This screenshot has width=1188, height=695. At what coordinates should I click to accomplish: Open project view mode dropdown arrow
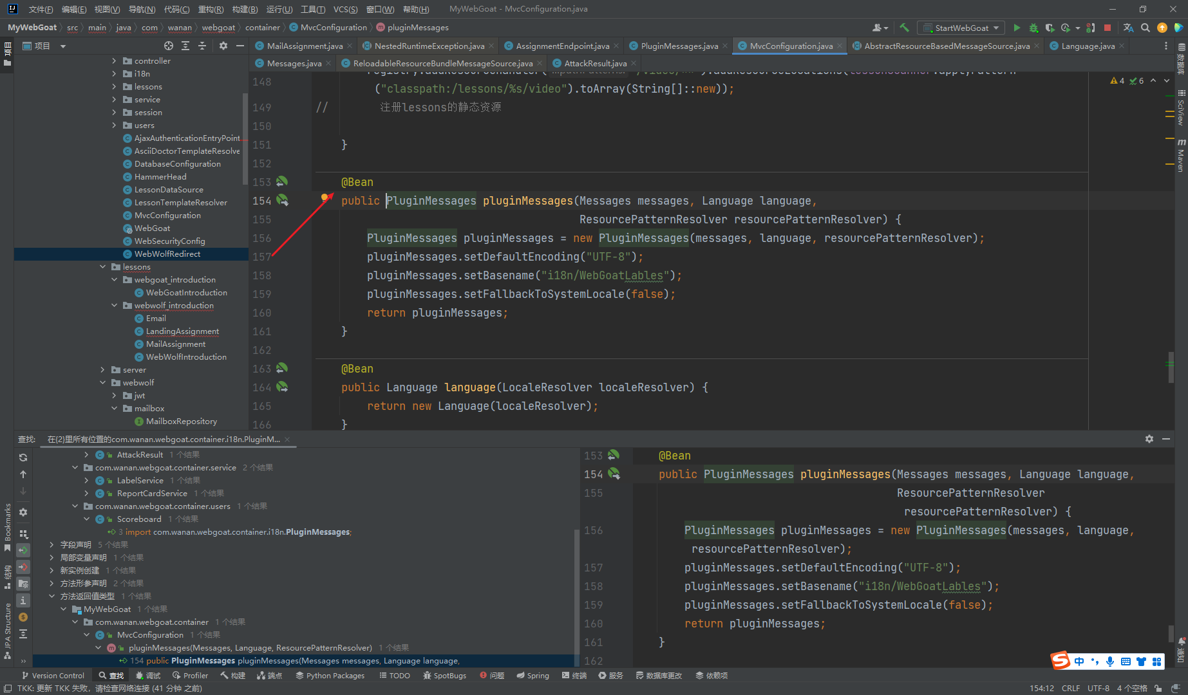(x=63, y=46)
